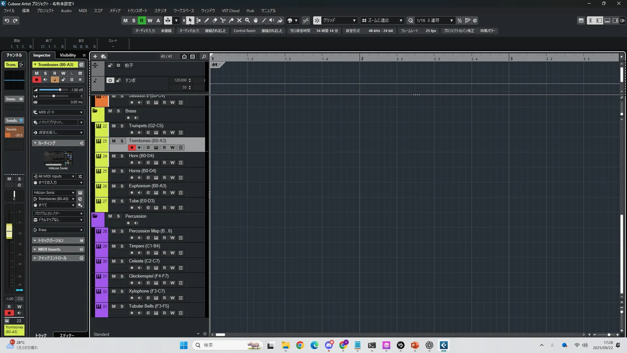Expand the MIDI Inserts section
Viewport: 627px width, 353px height.
(x=49, y=249)
